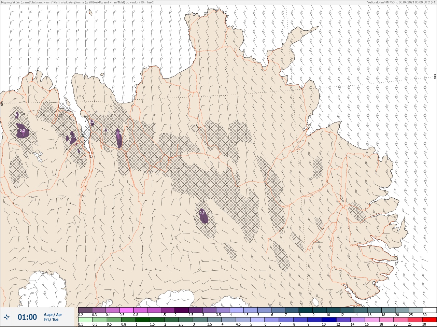Screen dimensions: 437x327
Task: Select the upper legend swatch labeled 0.5
Action: [127, 310]
